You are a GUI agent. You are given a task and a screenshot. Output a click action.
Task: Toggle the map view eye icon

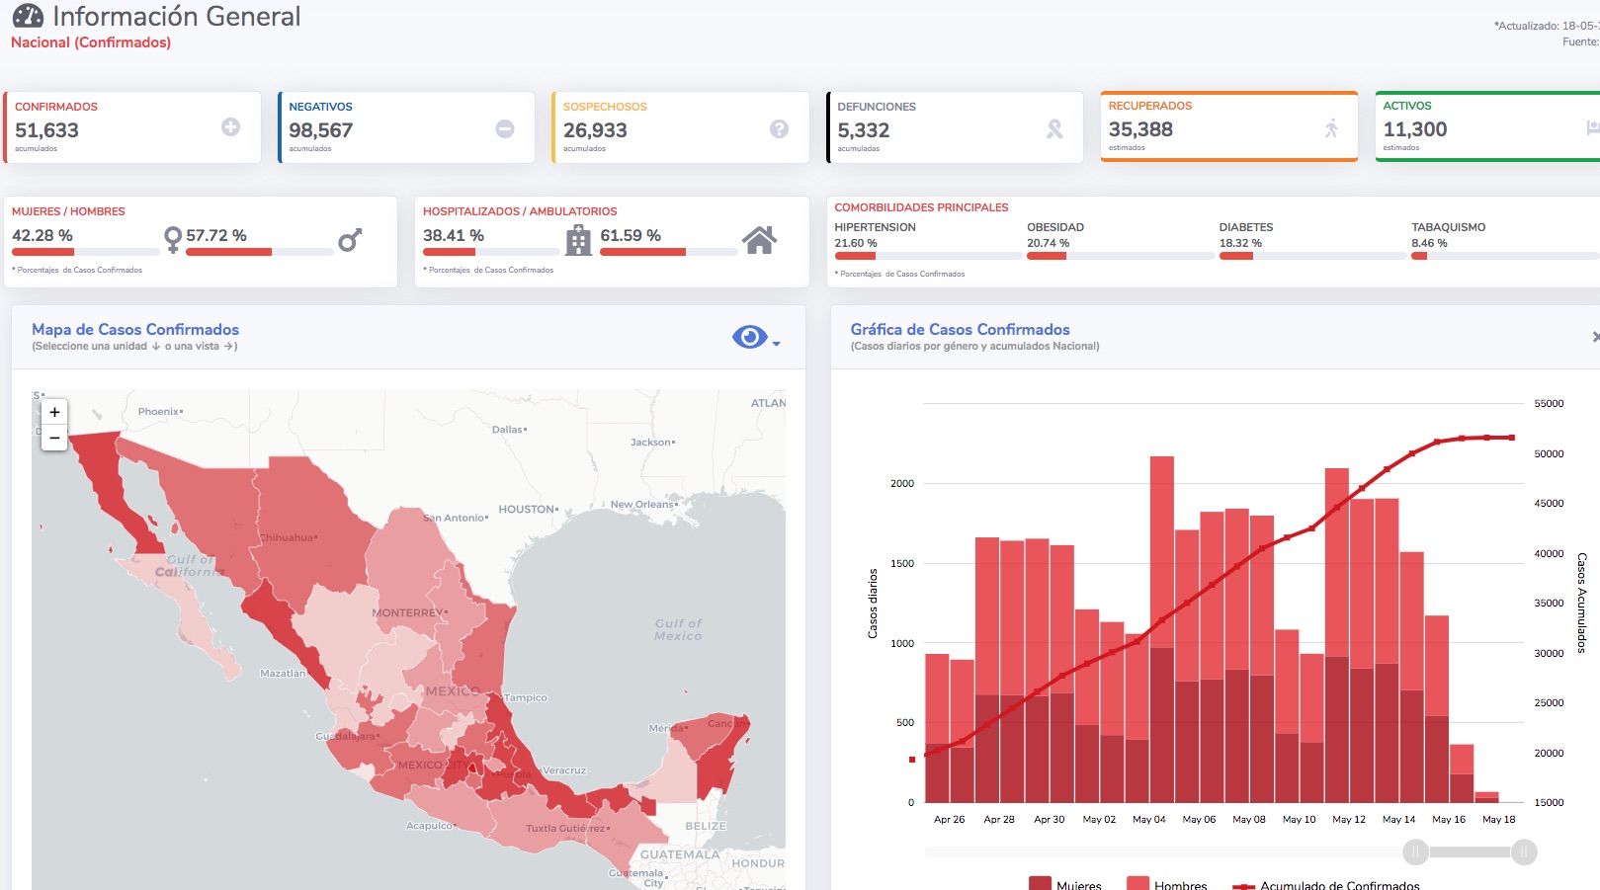[750, 337]
